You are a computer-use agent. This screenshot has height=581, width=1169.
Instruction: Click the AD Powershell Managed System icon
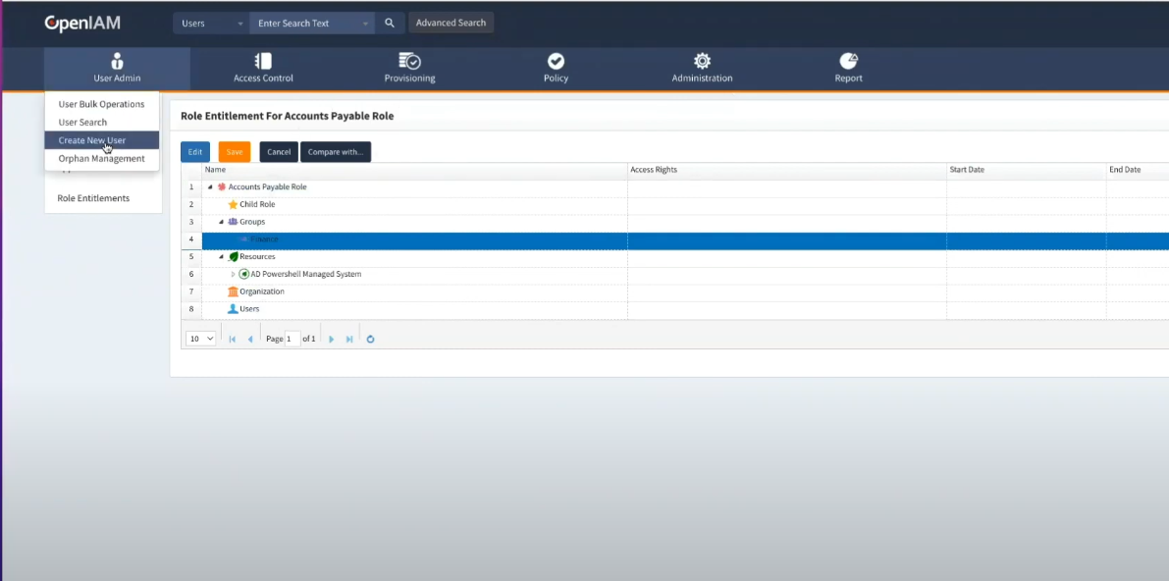click(243, 275)
